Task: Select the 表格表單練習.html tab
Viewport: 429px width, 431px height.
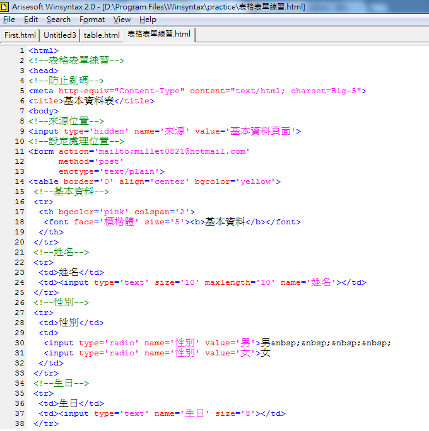Action: (x=159, y=35)
